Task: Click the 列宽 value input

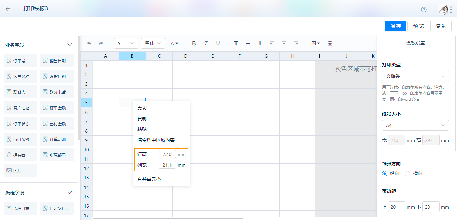Action: pyautogui.click(x=167, y=165)
